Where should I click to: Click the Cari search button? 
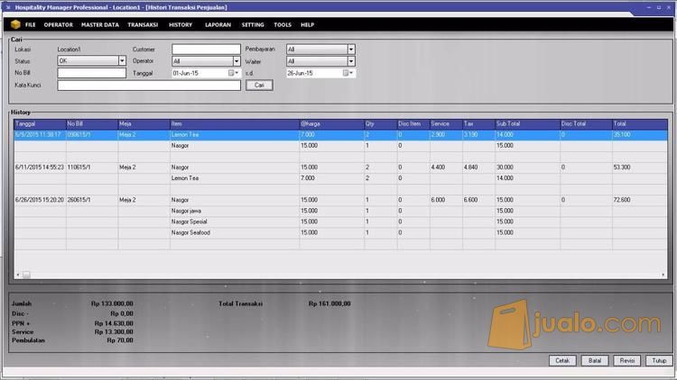[259, 86]
